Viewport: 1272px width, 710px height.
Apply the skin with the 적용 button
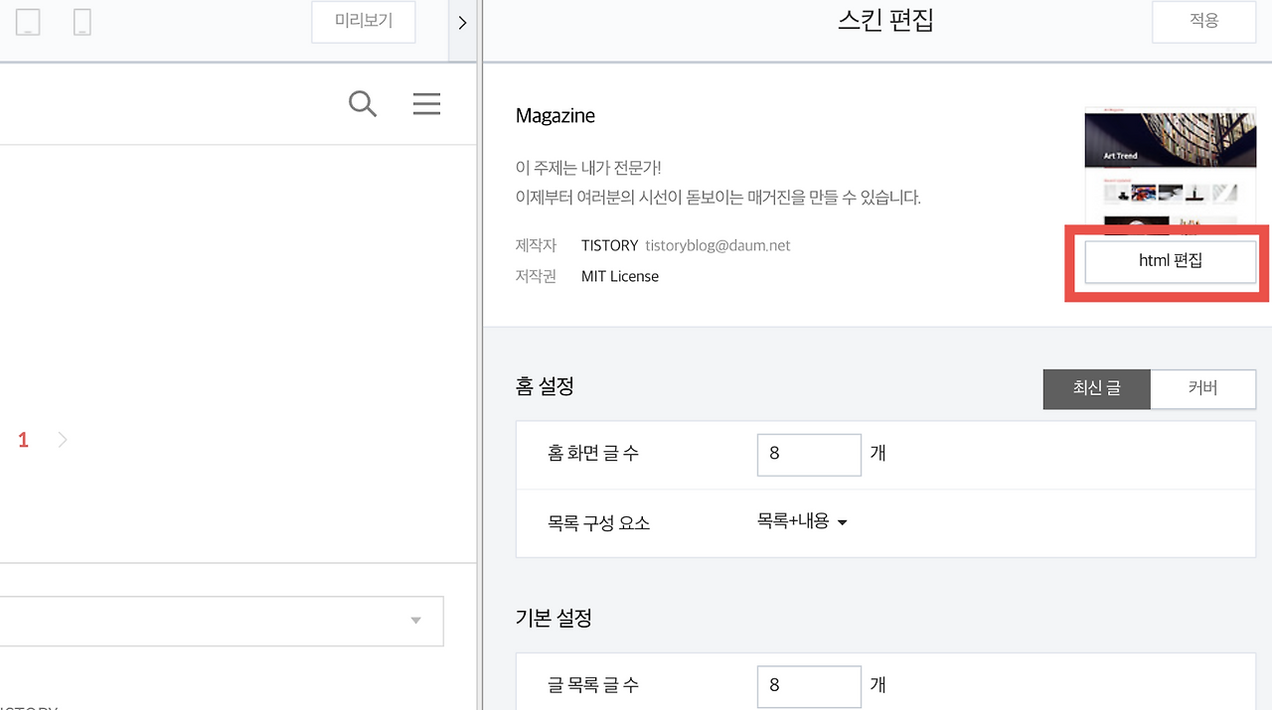(1203, 22)
